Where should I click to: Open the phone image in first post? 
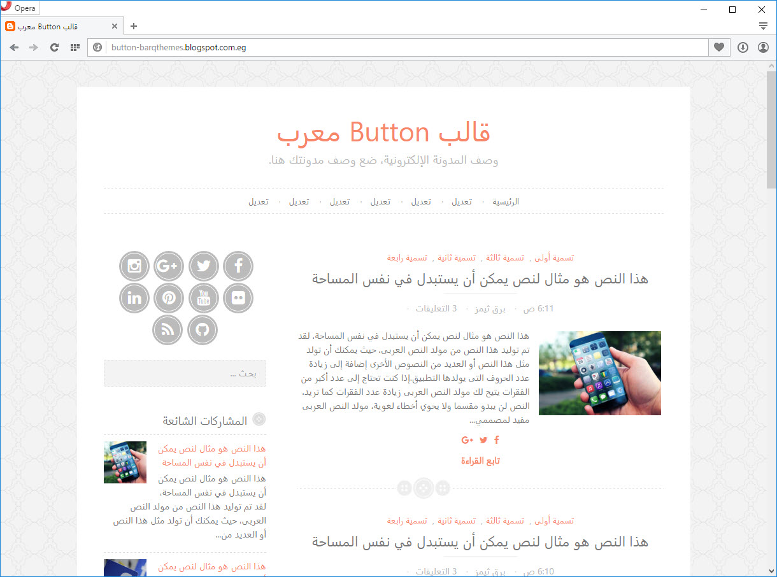coord(600,373)
